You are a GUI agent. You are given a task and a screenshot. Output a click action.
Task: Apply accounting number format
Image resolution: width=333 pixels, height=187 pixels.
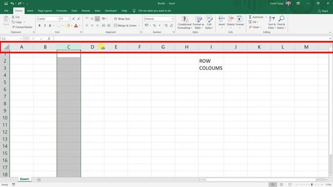pos(147,25)
